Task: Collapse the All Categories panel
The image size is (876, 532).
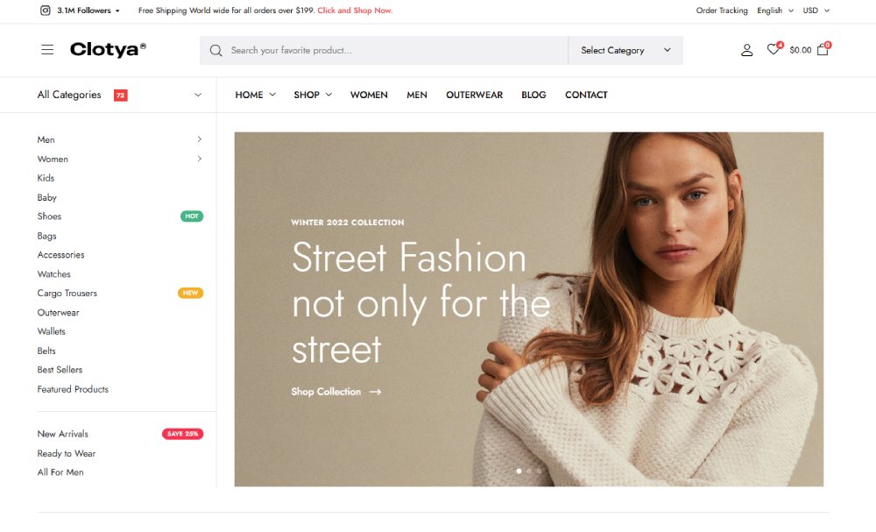Action: tap(197, 95)
